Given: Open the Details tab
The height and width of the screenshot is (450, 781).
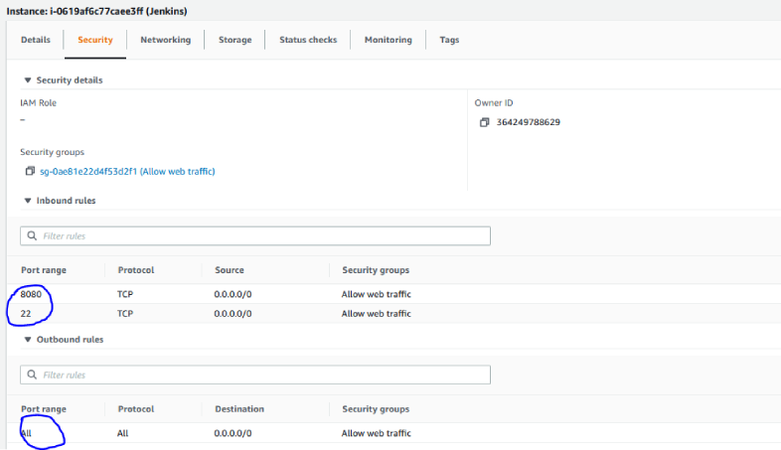Looking at the screenshot, I should (x=36, y=40).
